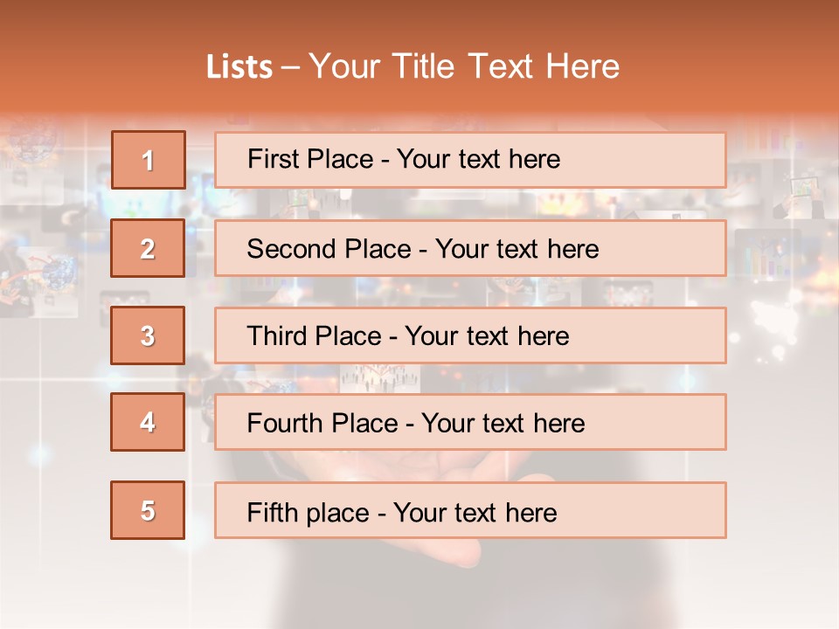Click the bold word Lists in title

coord(239,66)
